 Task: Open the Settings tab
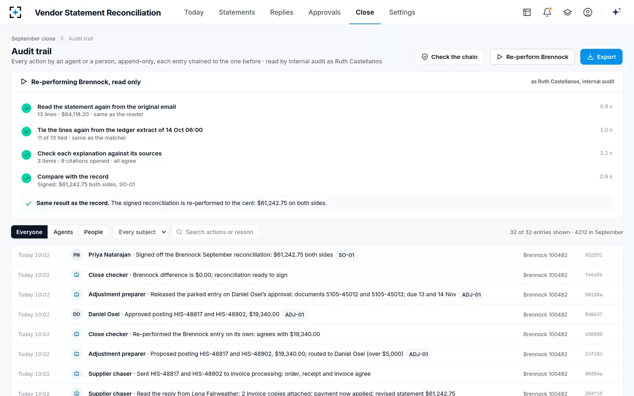tap(402, 12)
